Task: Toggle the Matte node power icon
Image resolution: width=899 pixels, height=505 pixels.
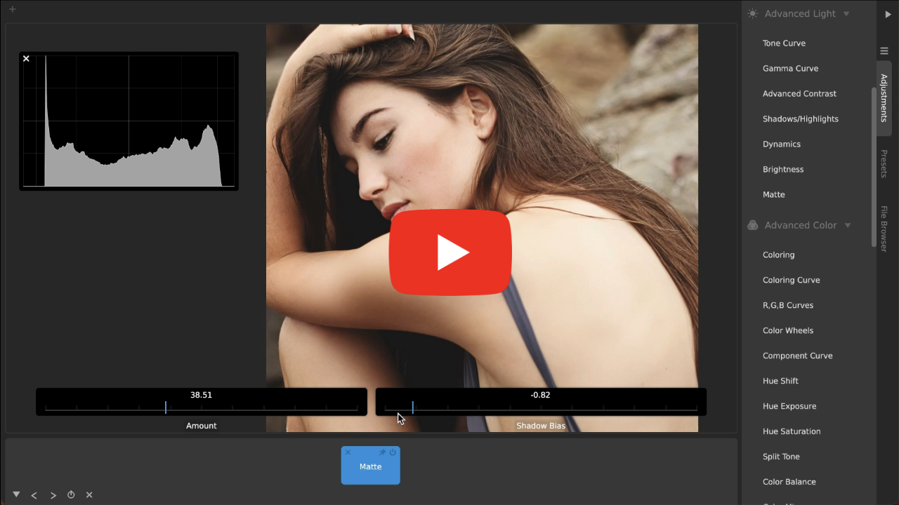Action: tap(393, 452)
